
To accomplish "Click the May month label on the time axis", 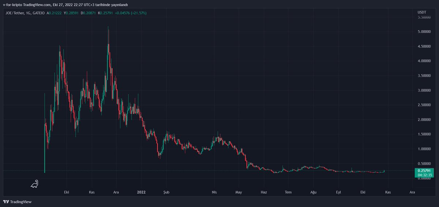I will pyautogui.click(x=239, y=192).
